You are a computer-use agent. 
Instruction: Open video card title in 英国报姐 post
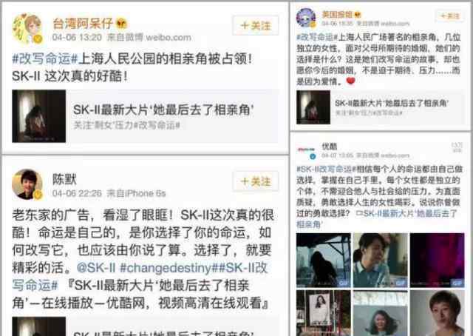coord(392,104)
